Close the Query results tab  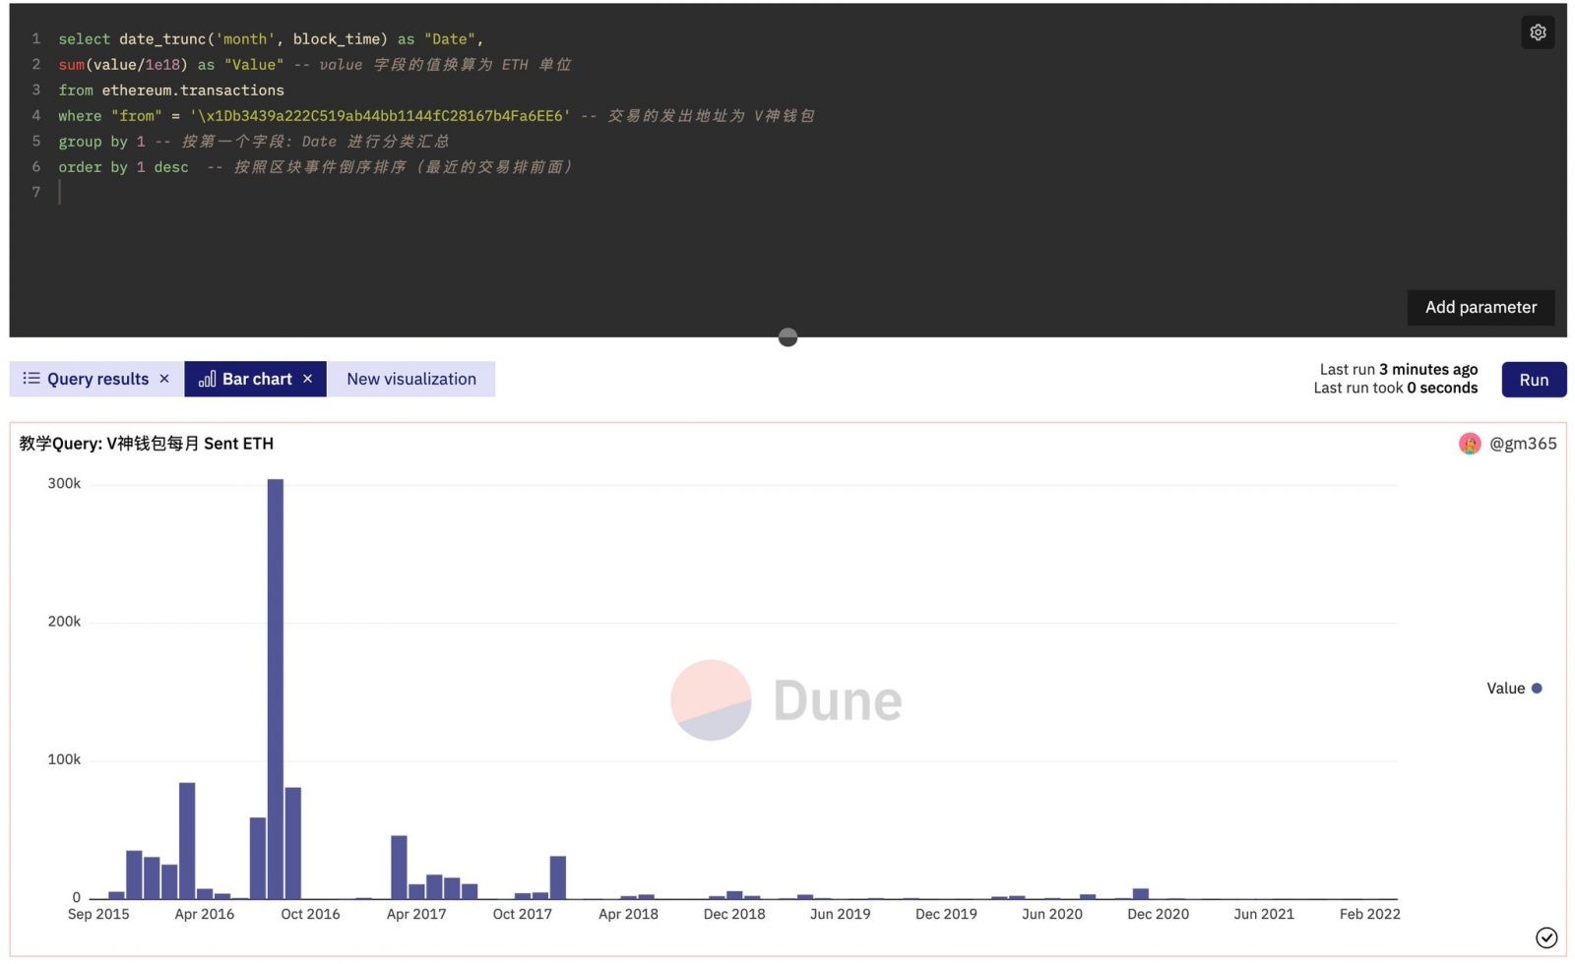click(164, 379)
